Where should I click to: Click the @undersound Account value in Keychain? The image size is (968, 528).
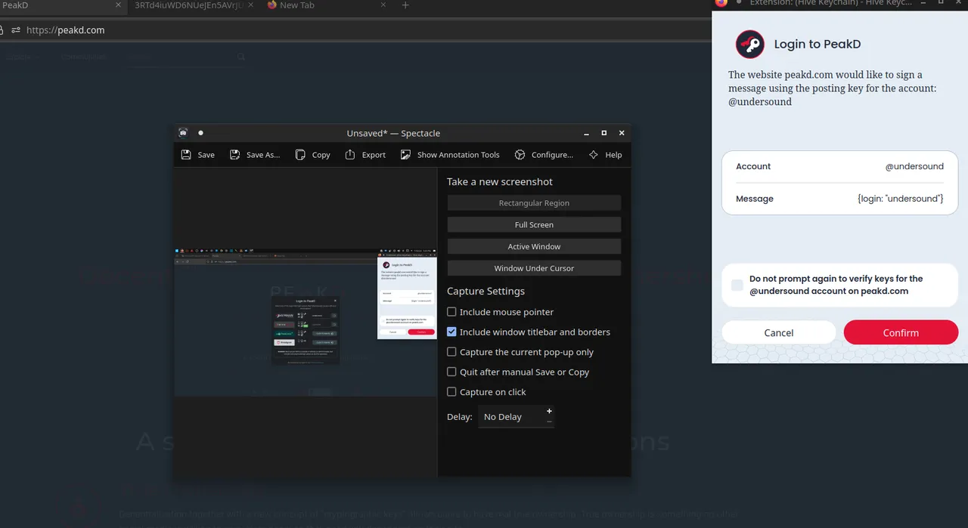tap(914, 166)
